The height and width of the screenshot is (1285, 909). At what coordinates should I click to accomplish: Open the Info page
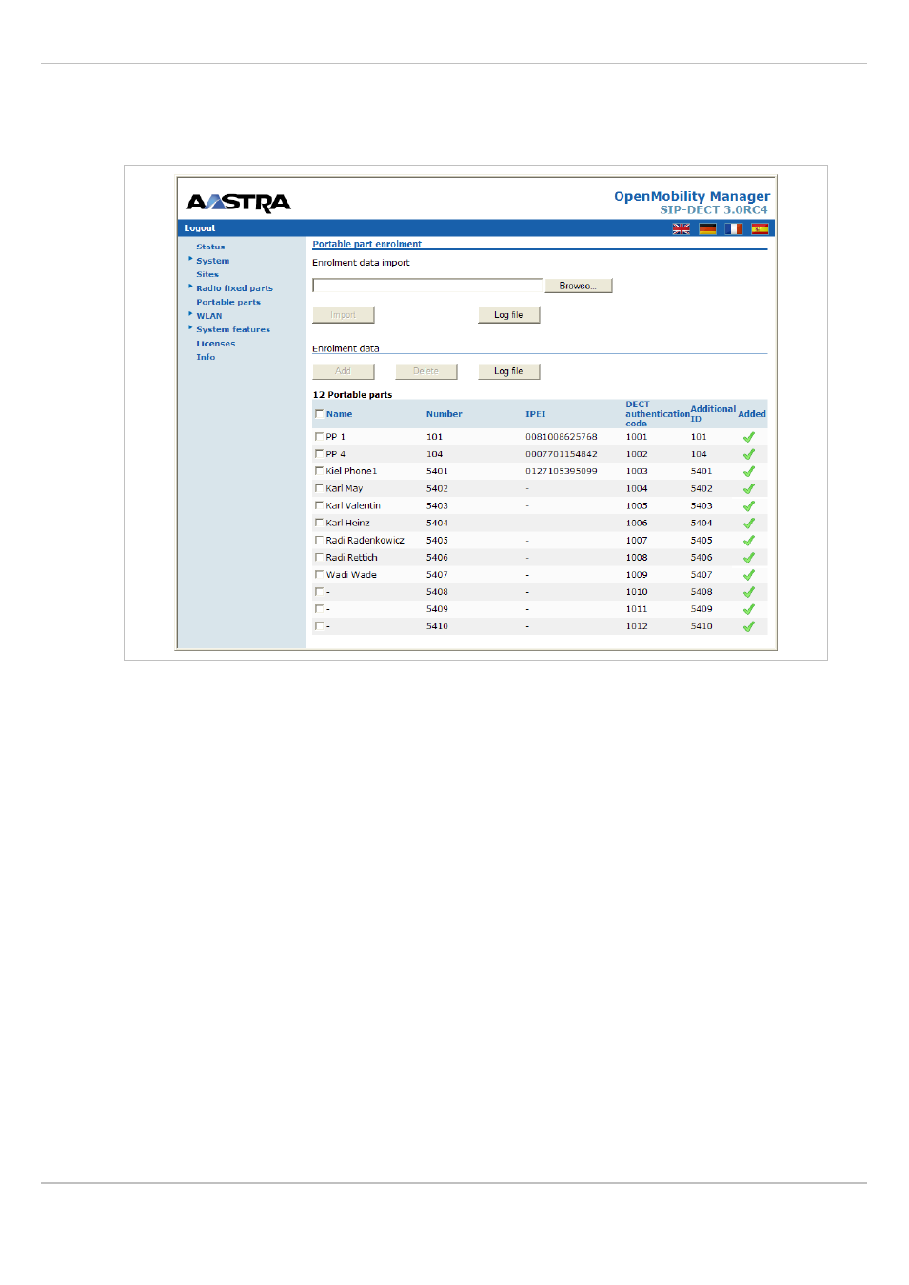click(x=206, y=357)
